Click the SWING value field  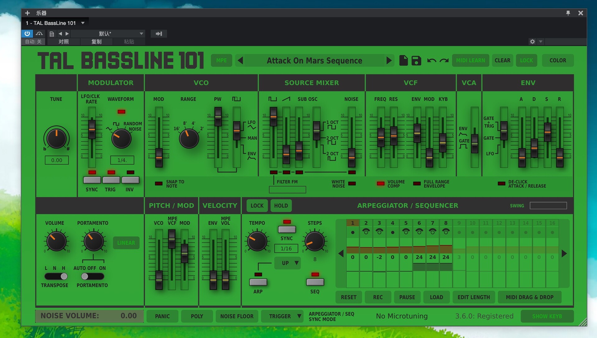point(548,206)
